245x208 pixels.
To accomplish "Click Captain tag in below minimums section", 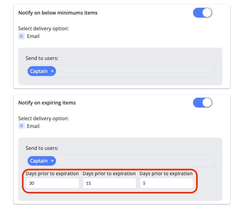I will pos(39,71).
